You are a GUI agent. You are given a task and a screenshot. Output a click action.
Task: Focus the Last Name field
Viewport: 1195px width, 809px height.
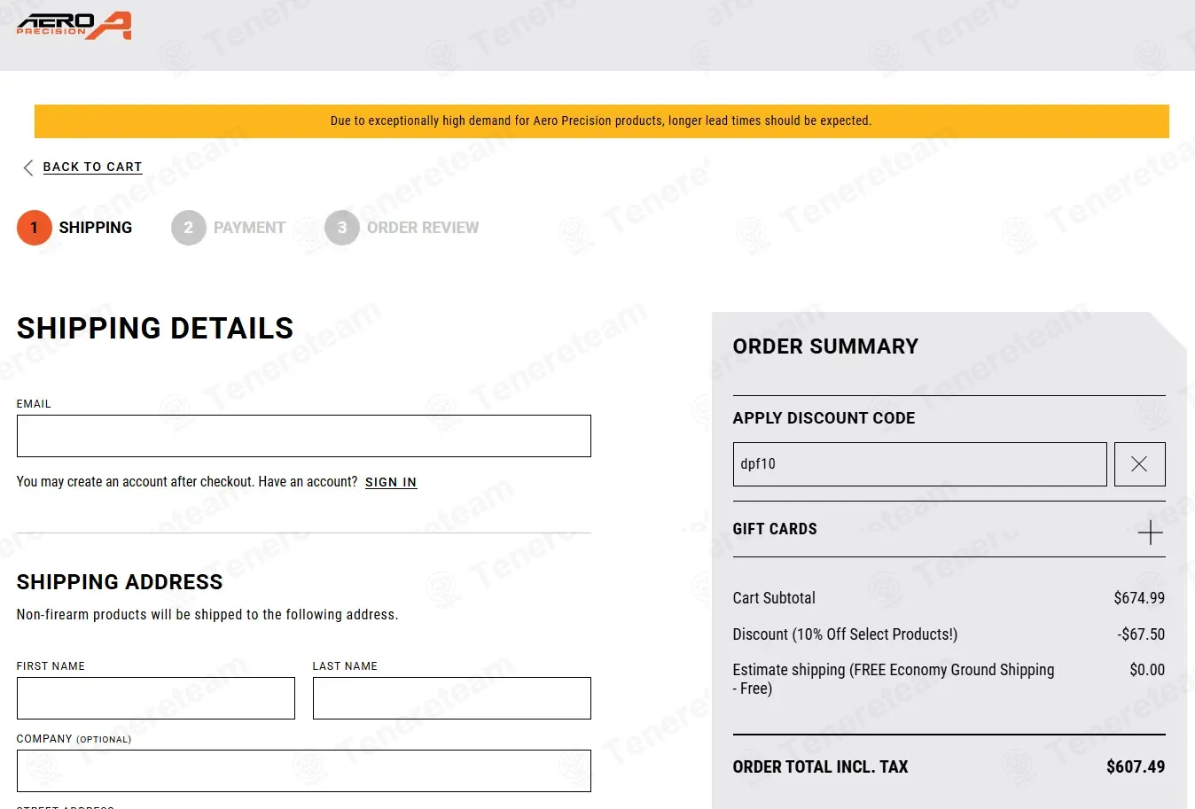click(x=452, y=698)
